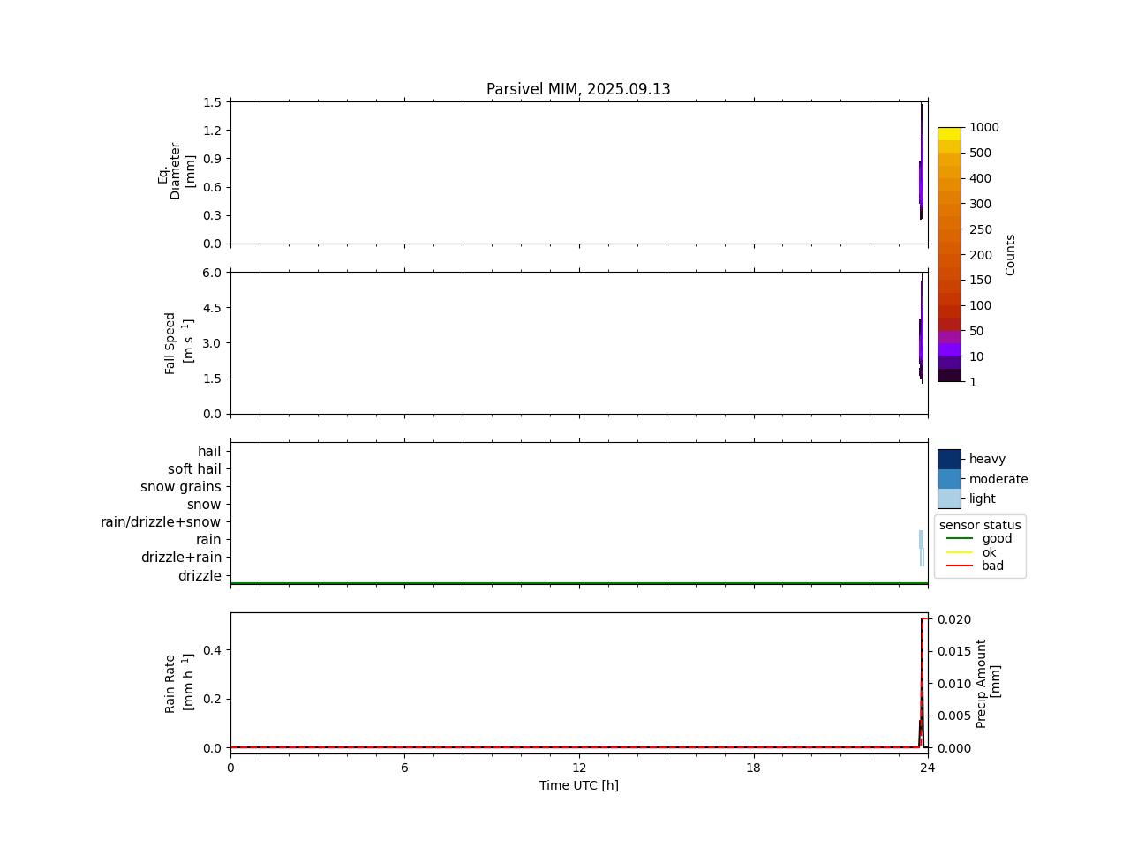Click the 'light' legend text
1130x847 pixels.
click(x=983, y=498)
